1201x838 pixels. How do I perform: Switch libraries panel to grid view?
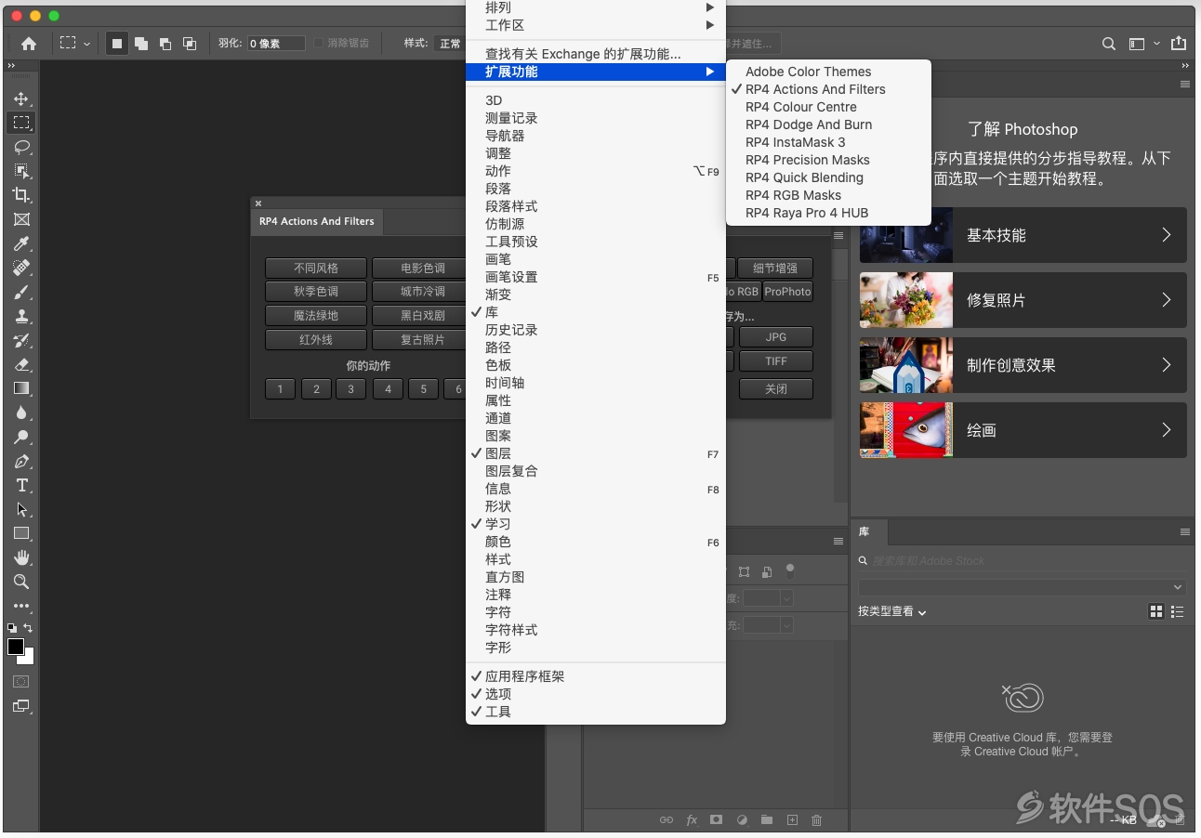tap(1156, 611)
